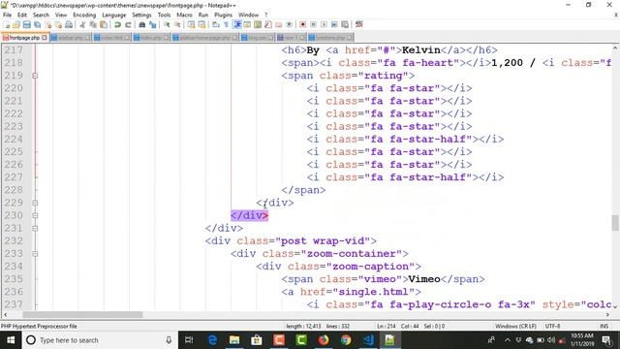Run macro multiple times toolbar icon

tap(334, 24)
